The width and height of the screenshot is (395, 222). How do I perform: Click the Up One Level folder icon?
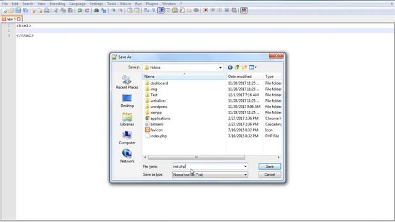coord(237,67)
